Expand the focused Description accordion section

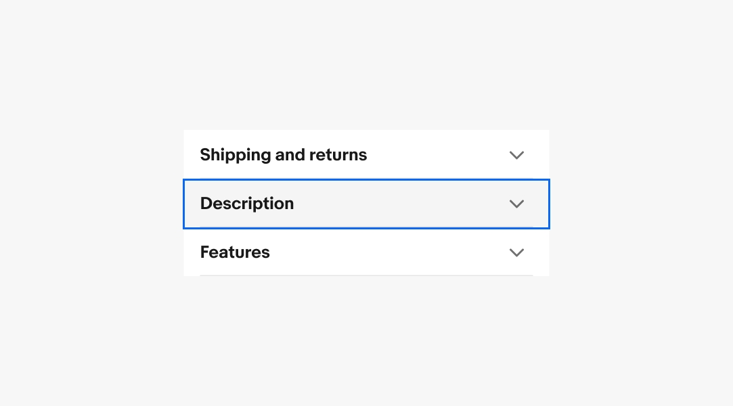(367, 204)
